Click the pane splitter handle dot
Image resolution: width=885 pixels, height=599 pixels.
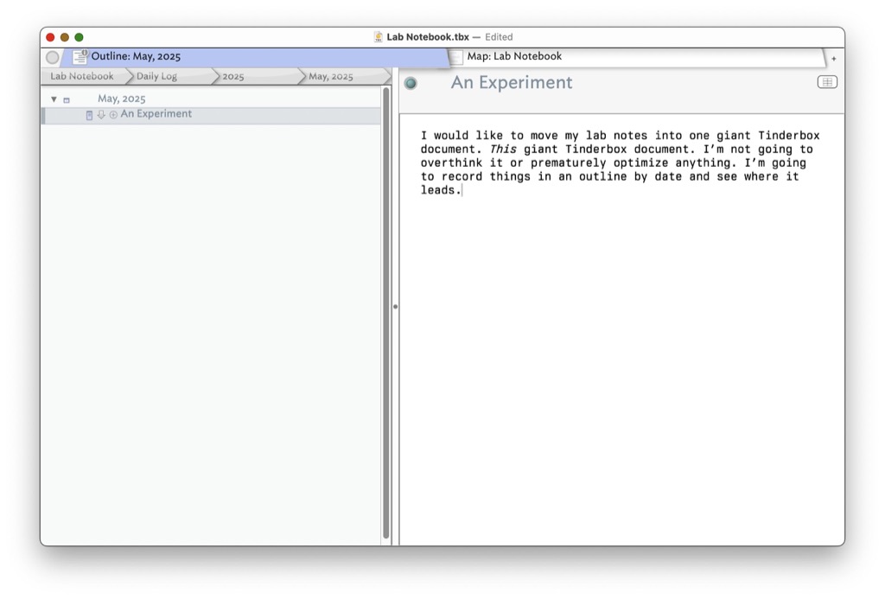[x=396, y=307]
